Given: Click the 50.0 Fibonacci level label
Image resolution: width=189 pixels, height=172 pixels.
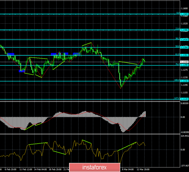Looking at the screenshot, I should (x=177, y=46).
